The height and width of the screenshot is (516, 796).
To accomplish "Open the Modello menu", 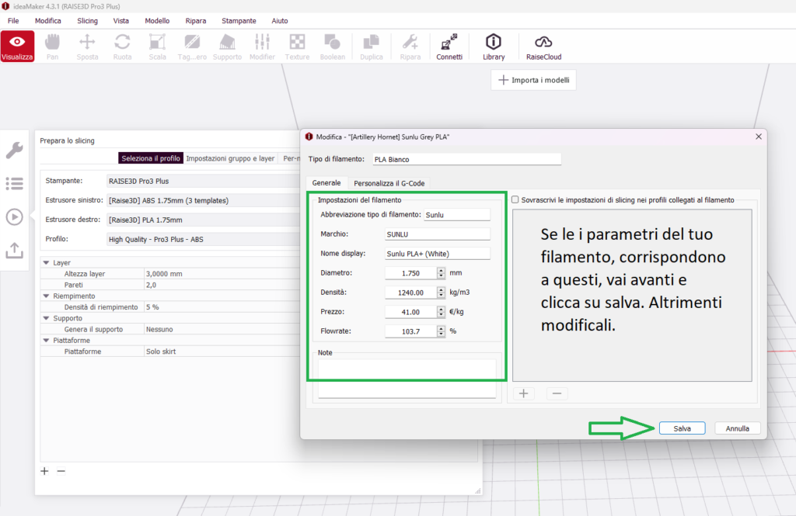I will tap(157, 21).
